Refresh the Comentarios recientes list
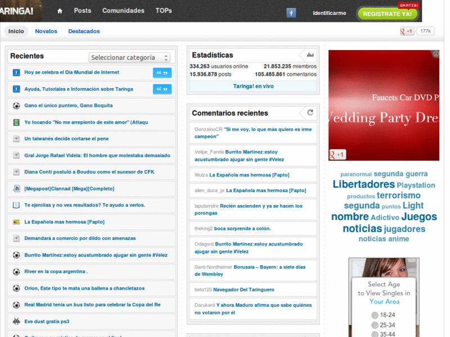 (x=310, y=112)
